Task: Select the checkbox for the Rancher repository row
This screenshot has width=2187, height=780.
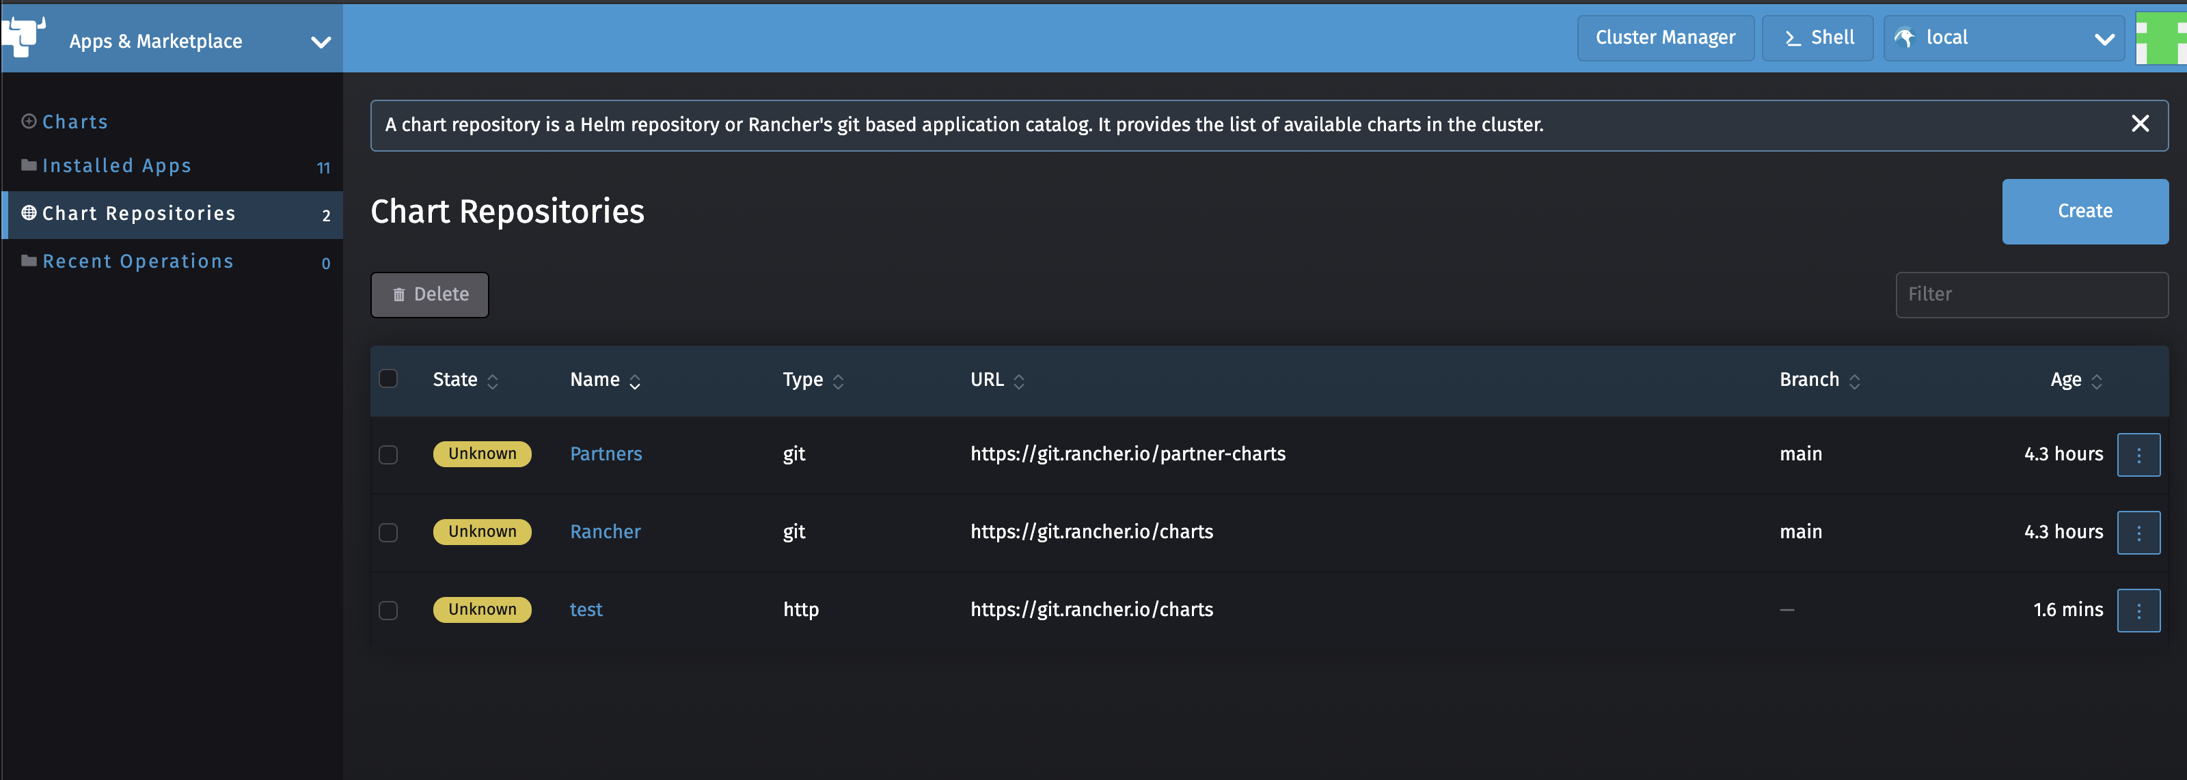Action: click(x=388, y=532)
